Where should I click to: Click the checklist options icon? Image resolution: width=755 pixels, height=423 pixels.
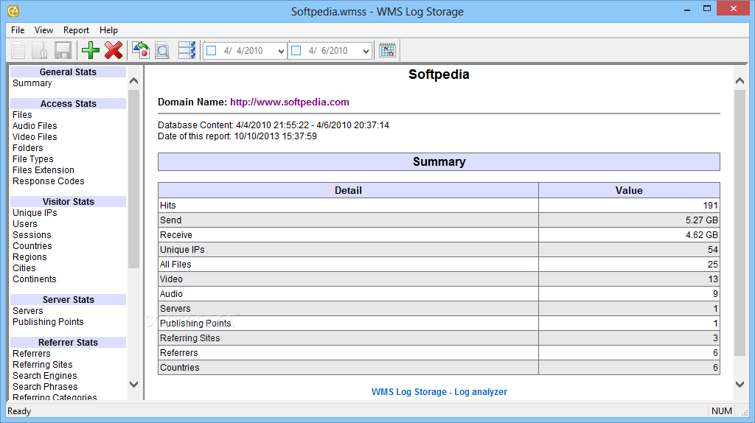pyautogui.click(x=187, y=51)
